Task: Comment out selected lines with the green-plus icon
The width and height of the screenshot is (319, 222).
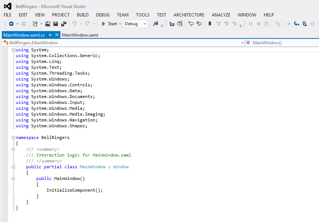Action: [190, 24]
